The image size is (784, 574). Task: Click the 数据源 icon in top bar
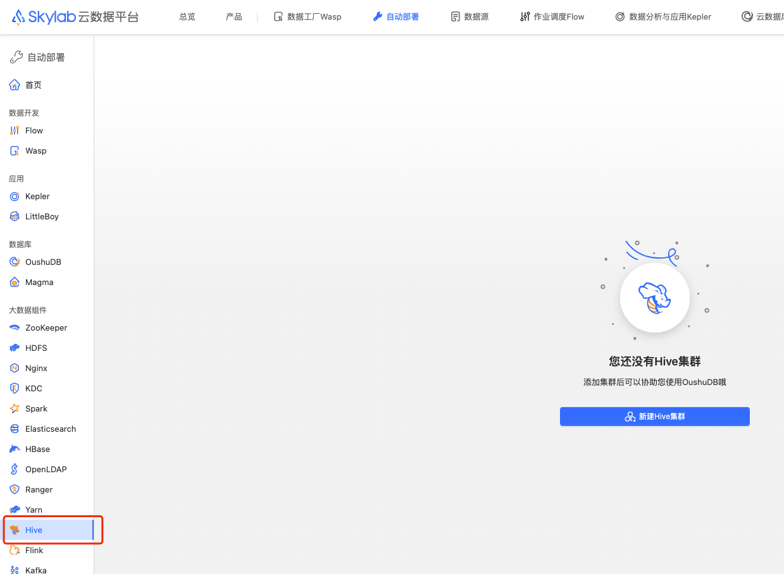point(456,17)
